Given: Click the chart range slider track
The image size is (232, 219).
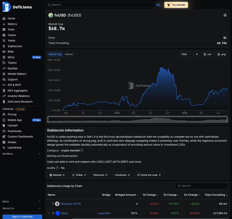Looking at the screenshot, I should [x=137, y=120].
